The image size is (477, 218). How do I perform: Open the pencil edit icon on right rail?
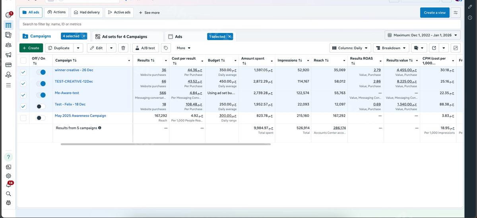click(470, 7)
